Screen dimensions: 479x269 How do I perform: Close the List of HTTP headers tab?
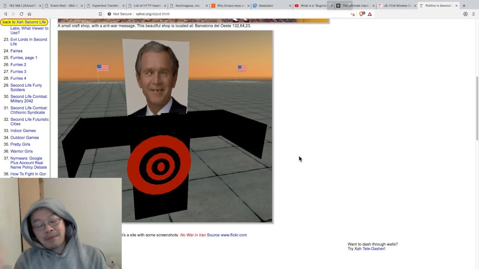(x=165, y=6)
